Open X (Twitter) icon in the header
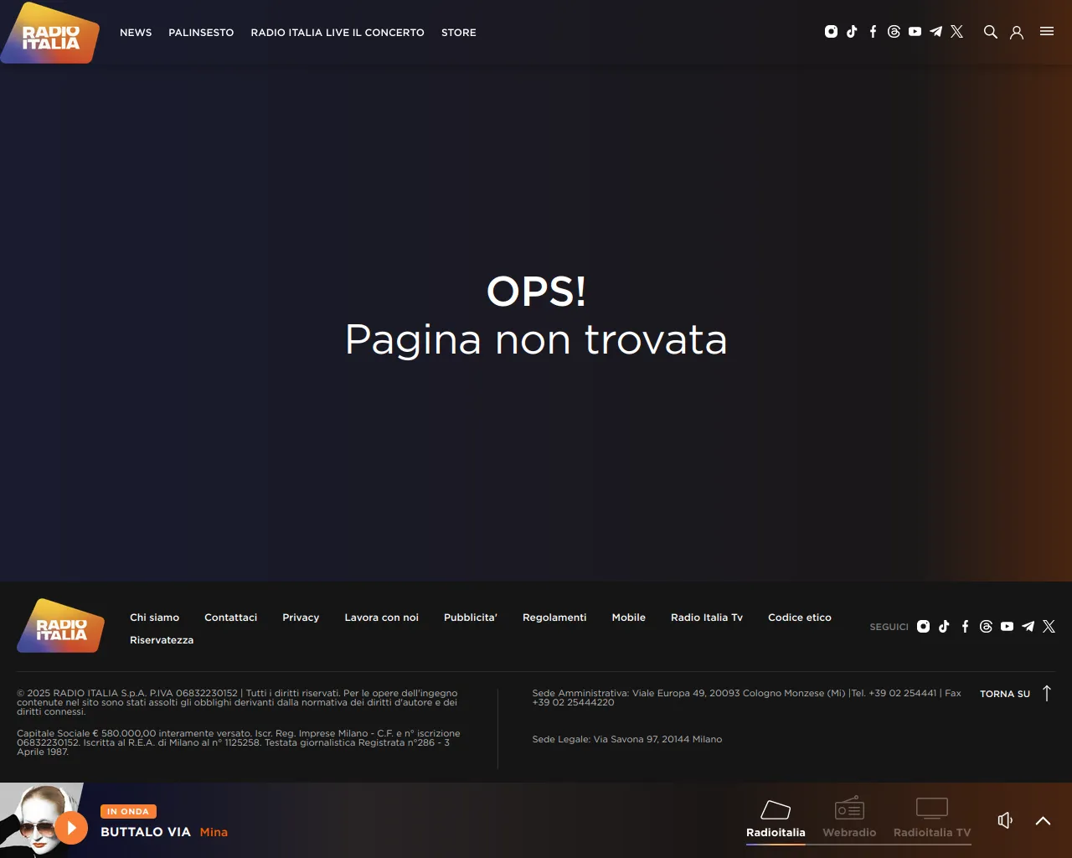Screen dimensions: 1072x858 point(956,32)
